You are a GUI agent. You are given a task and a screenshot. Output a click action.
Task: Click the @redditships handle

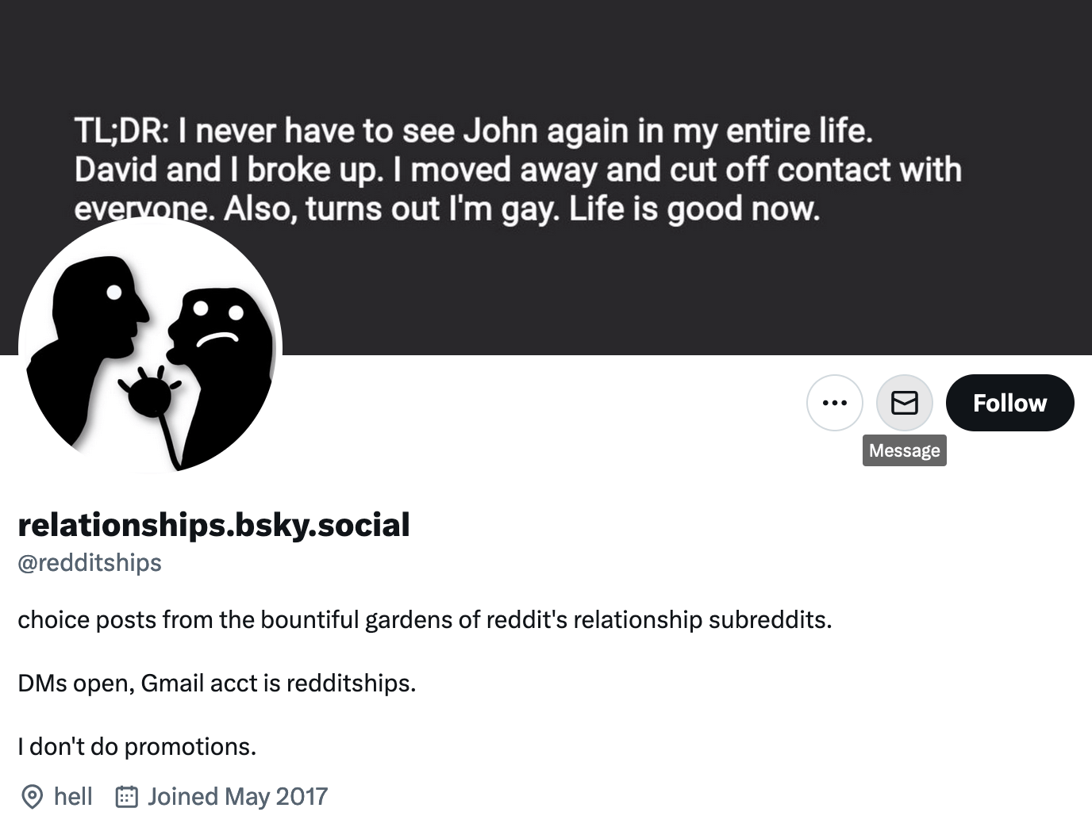click(x=90, y=563)
